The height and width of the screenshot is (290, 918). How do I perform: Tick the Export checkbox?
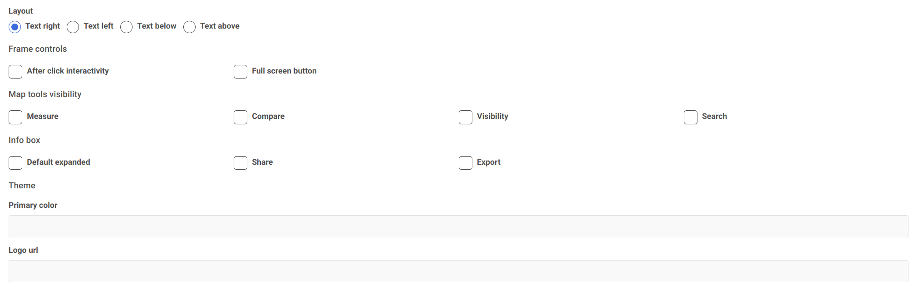466,163
